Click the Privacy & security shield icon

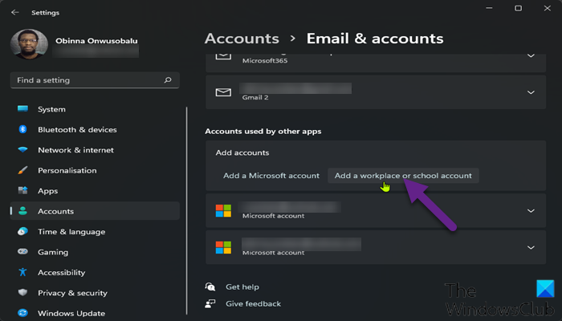[22, 293]
